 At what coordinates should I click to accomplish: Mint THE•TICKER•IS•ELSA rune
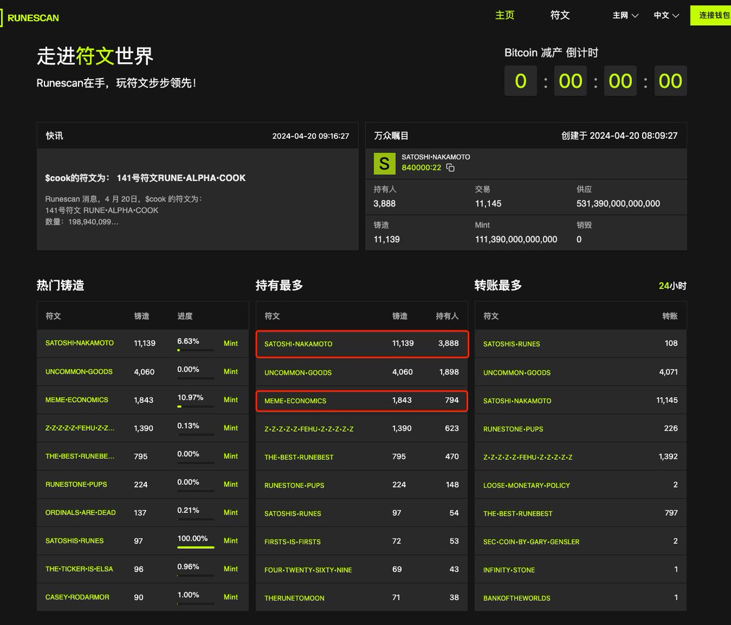pos(231,569)
